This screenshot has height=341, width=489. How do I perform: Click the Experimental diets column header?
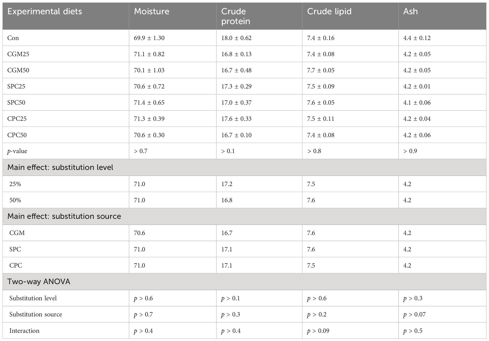(45, 11)
